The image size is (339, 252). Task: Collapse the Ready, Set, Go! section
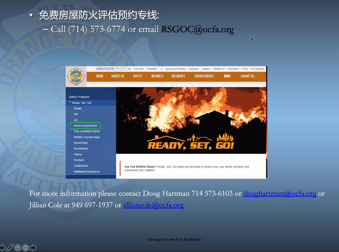(70, 103)
